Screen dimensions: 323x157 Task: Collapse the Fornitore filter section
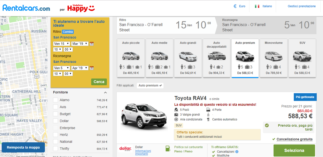coord(105,92)
